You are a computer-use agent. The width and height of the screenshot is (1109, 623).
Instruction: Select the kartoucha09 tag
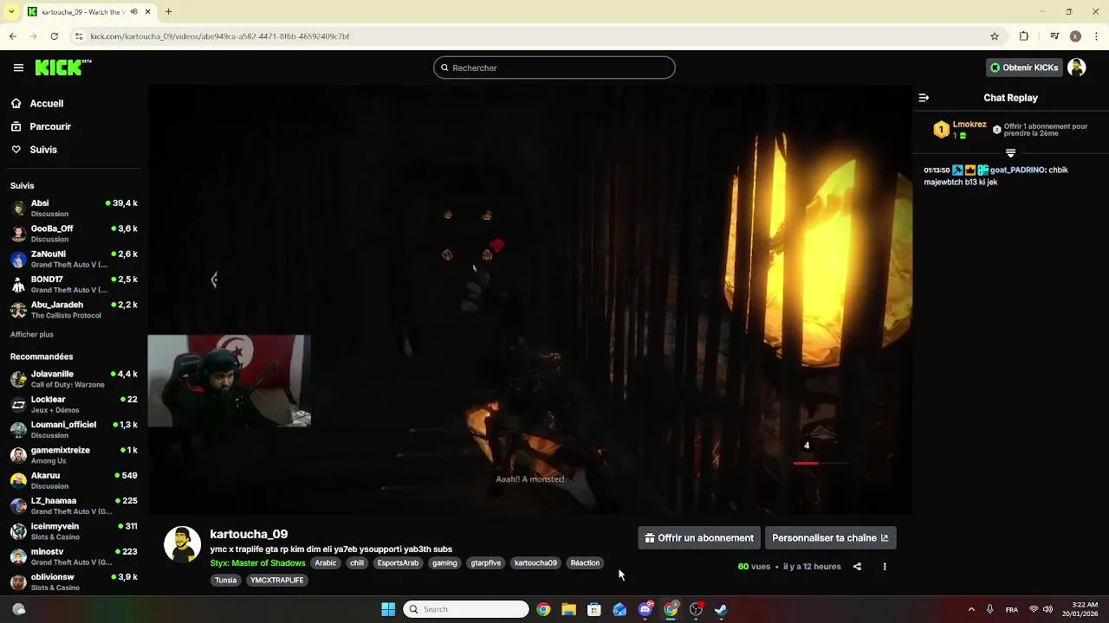535,563
